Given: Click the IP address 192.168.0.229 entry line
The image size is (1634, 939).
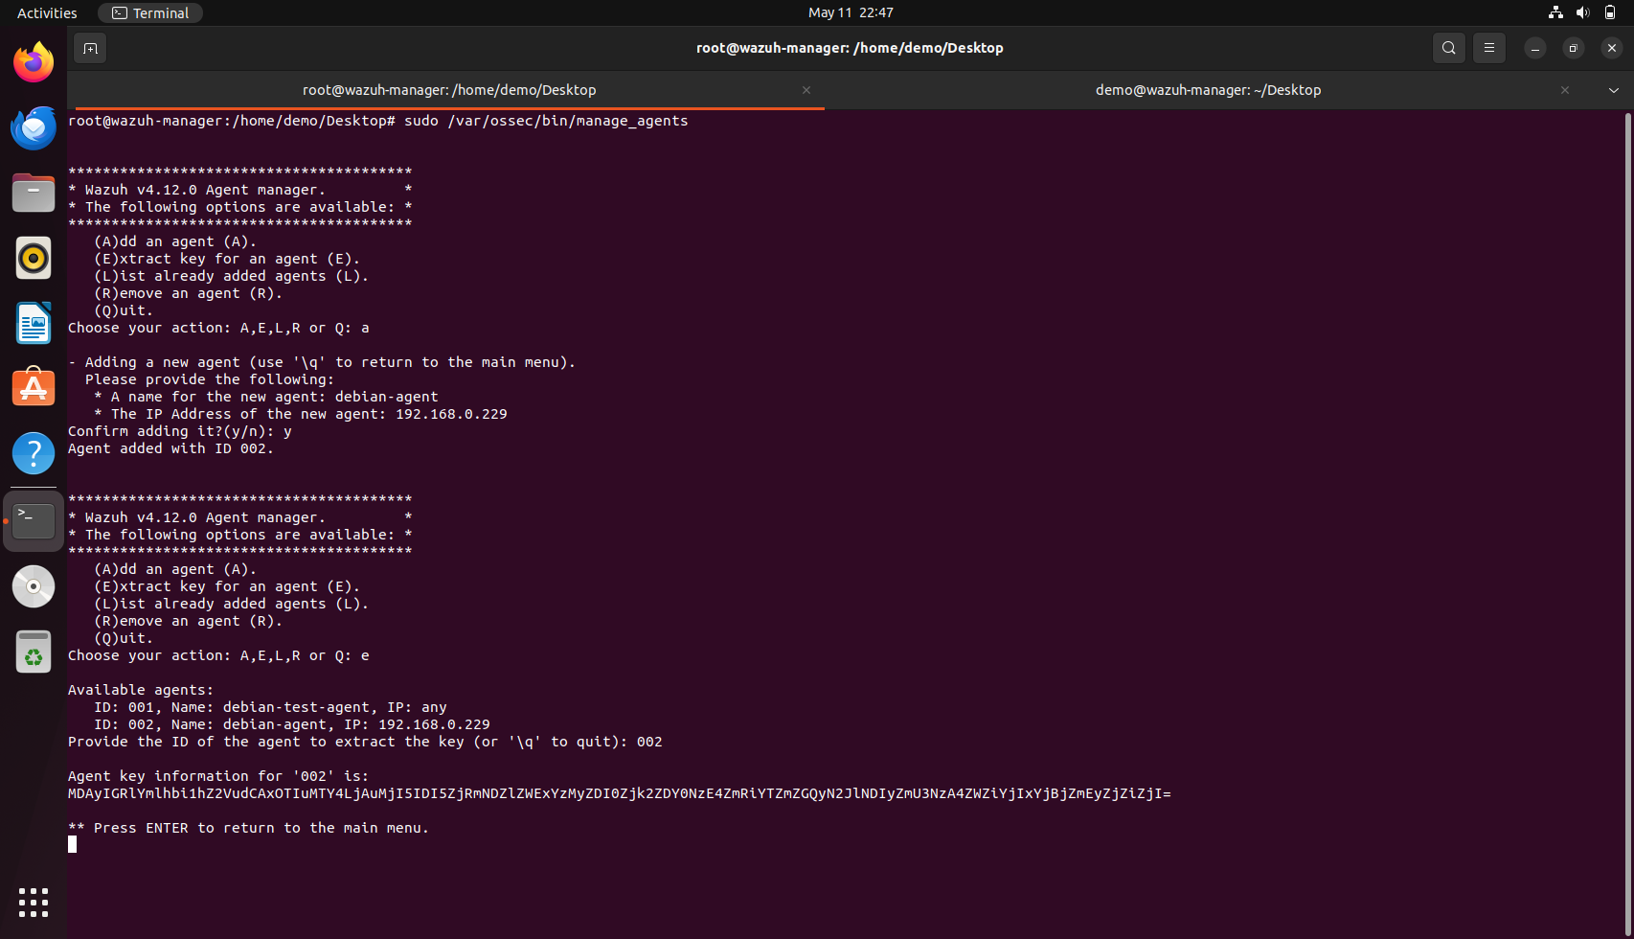Looking at the screenshot, I should [301, 414].
